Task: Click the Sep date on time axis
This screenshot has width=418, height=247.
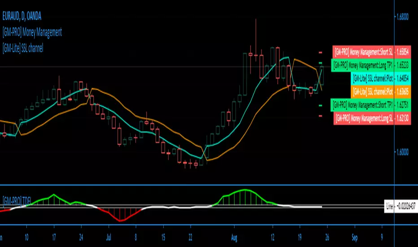Action: pos(355,238)
